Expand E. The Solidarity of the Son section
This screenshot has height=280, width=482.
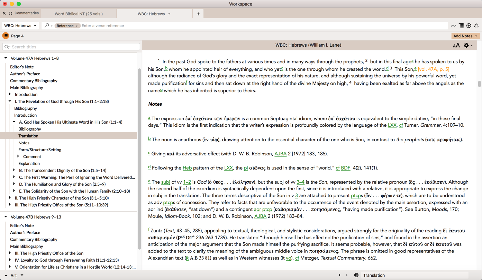[x=14, y=191]
